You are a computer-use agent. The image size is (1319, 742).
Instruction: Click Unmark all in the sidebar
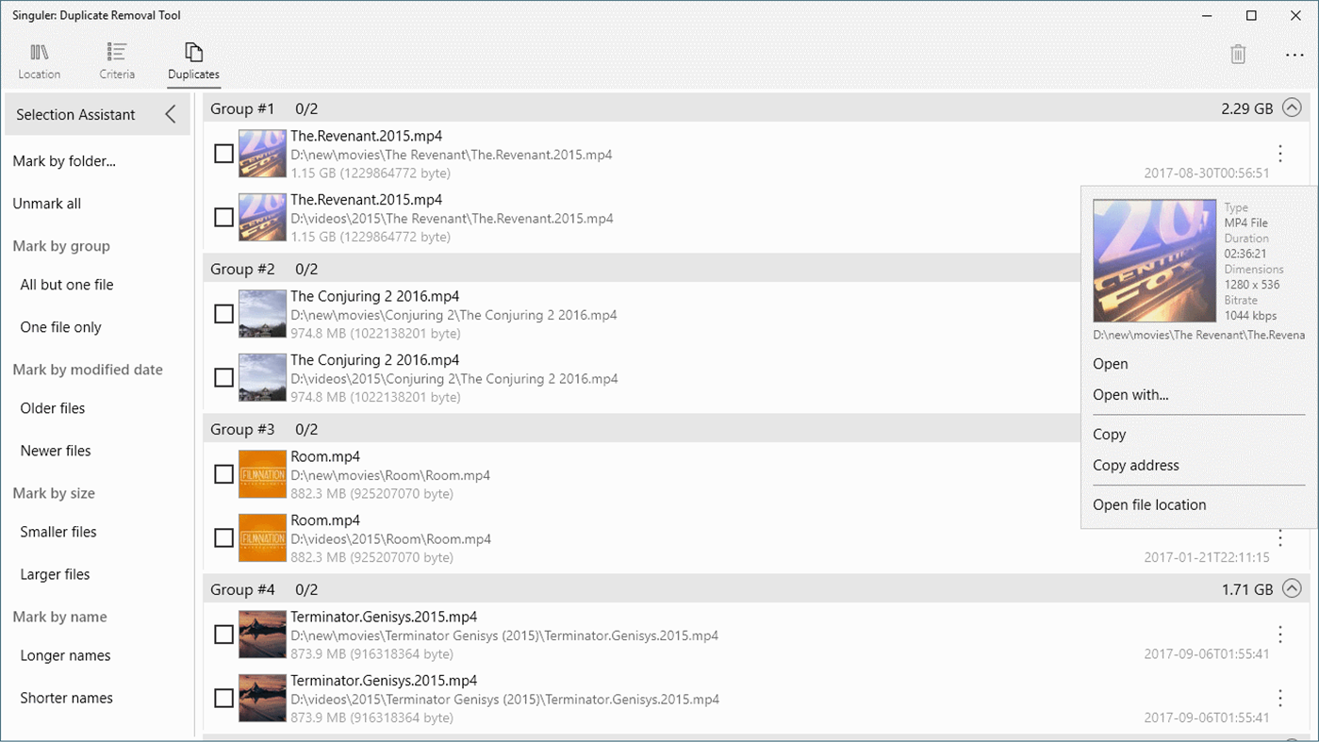[47, 203]
